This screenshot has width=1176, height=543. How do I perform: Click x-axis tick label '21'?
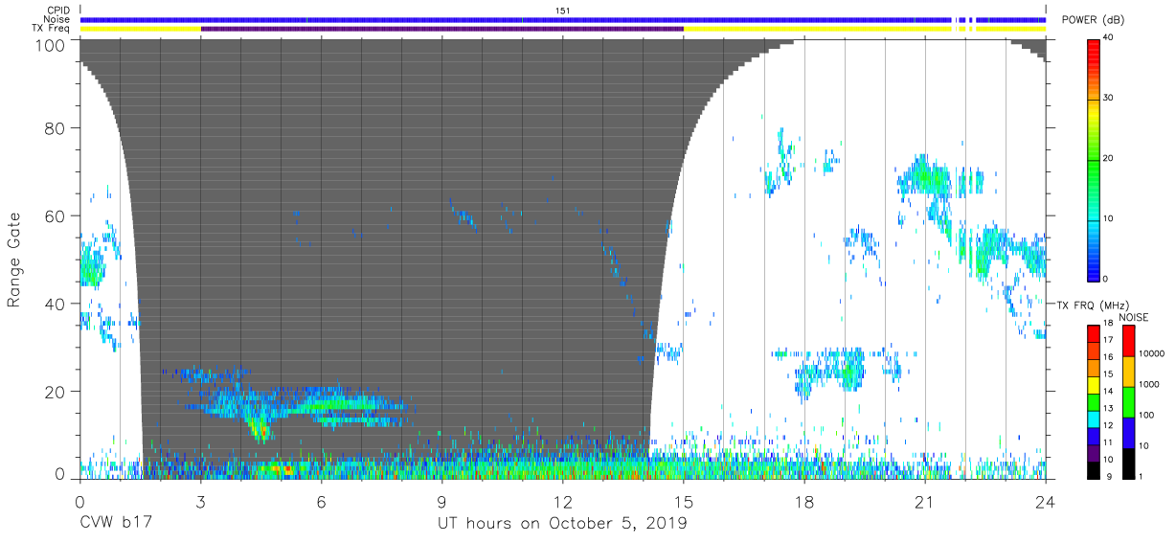click(924, 501)
